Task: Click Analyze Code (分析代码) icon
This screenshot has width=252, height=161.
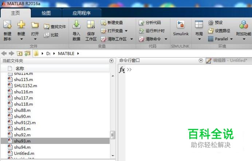Action: (x=141, y=23)
